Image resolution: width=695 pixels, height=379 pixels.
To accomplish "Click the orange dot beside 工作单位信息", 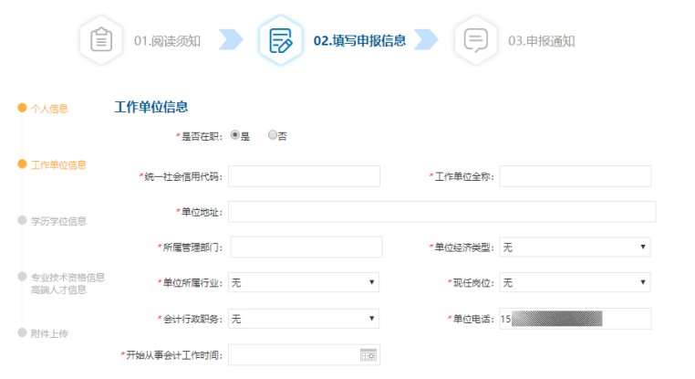I will tap(22, 164).
